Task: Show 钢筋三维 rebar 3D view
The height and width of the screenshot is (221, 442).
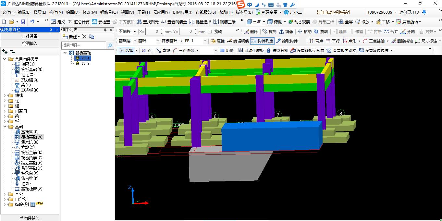Action: pos(225,22)
